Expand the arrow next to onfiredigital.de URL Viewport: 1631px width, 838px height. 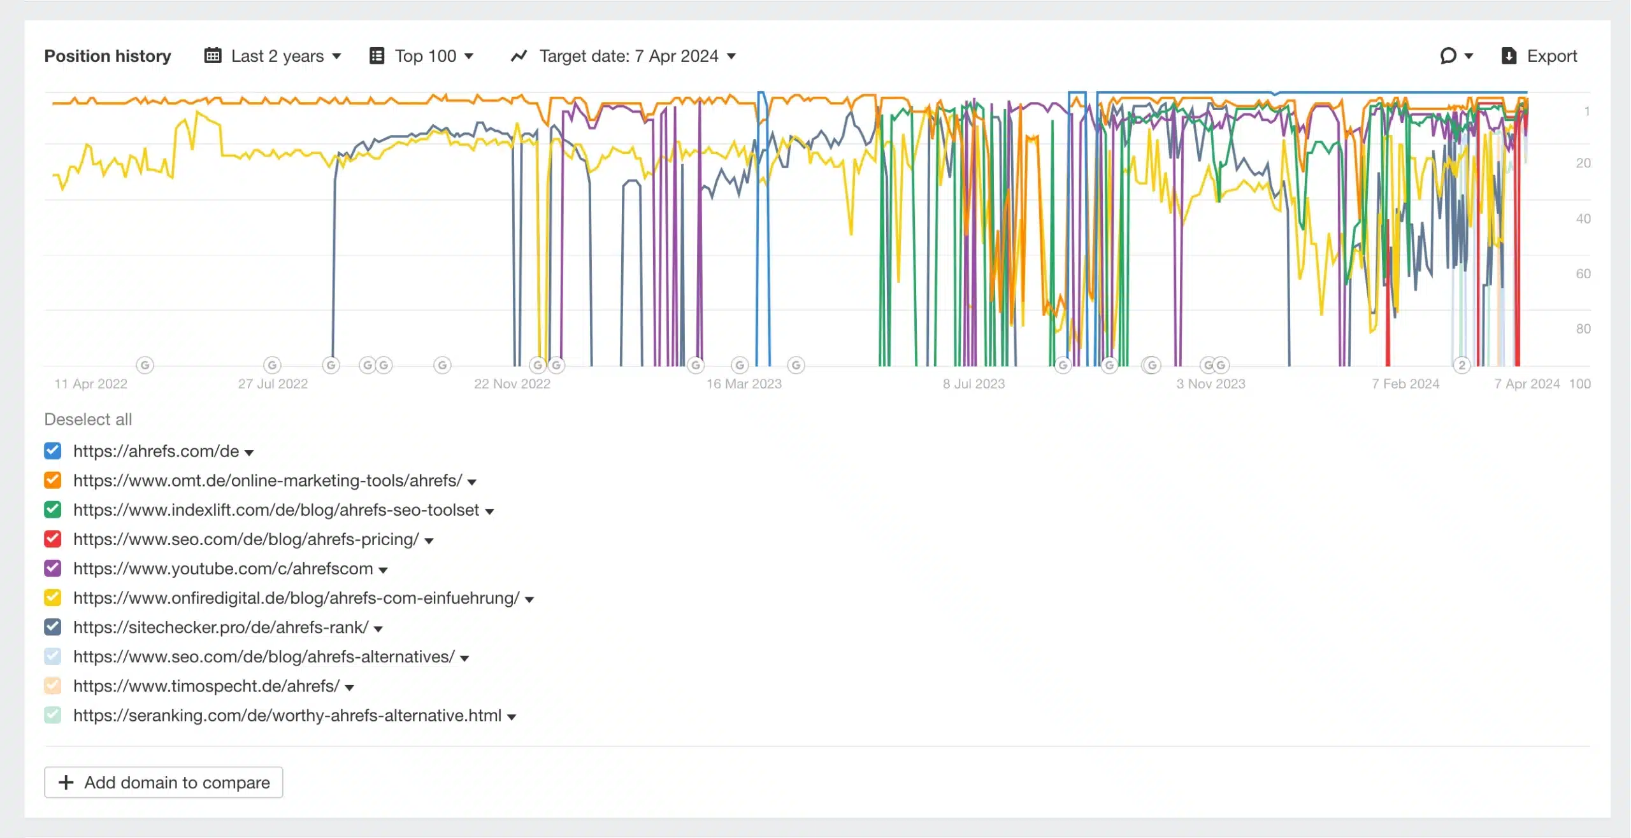[x=529, y=599]
